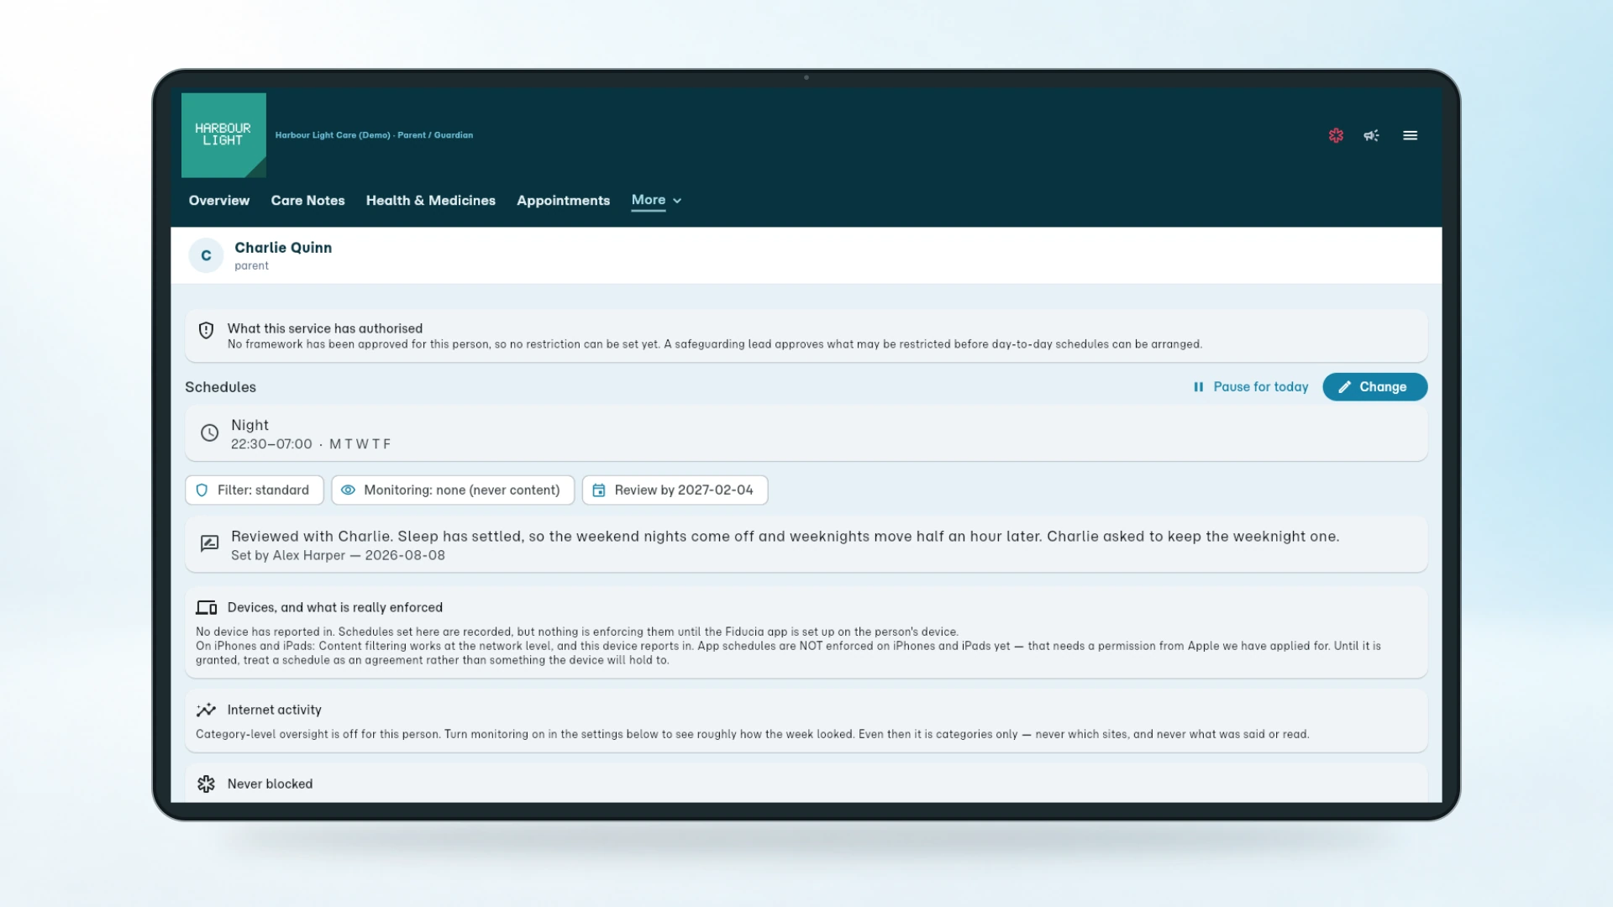Image resolution: width=1613 pixels, height=907 pixels.
Task: Open Health & Medicines tab
Action: click(431, 201)
